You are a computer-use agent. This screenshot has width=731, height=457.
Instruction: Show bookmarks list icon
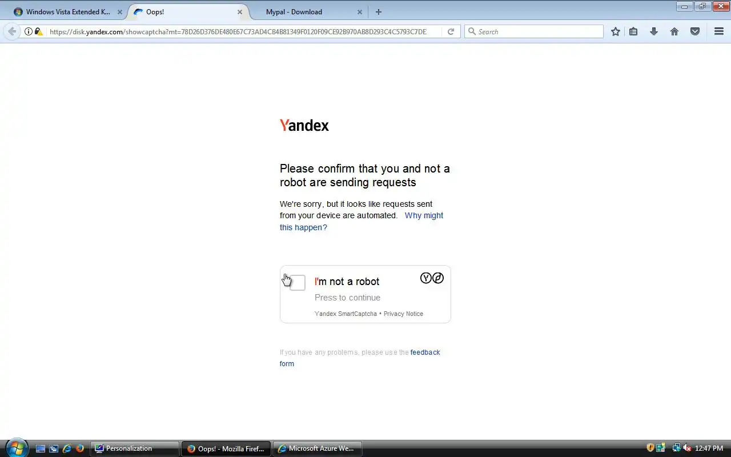633,31
